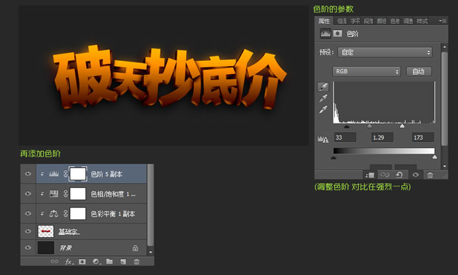Click the white input level slider handle

402,126
